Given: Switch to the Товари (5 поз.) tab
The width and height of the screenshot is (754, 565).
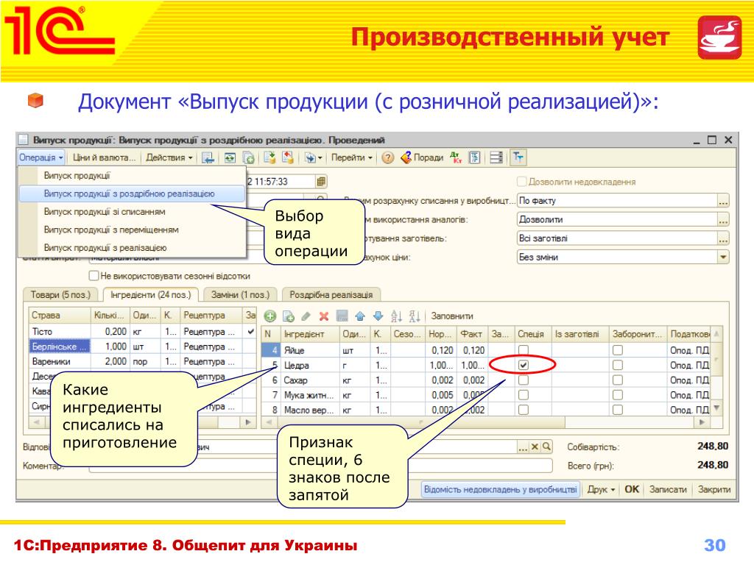Looking at the screenshot, I should pos(60,294).
